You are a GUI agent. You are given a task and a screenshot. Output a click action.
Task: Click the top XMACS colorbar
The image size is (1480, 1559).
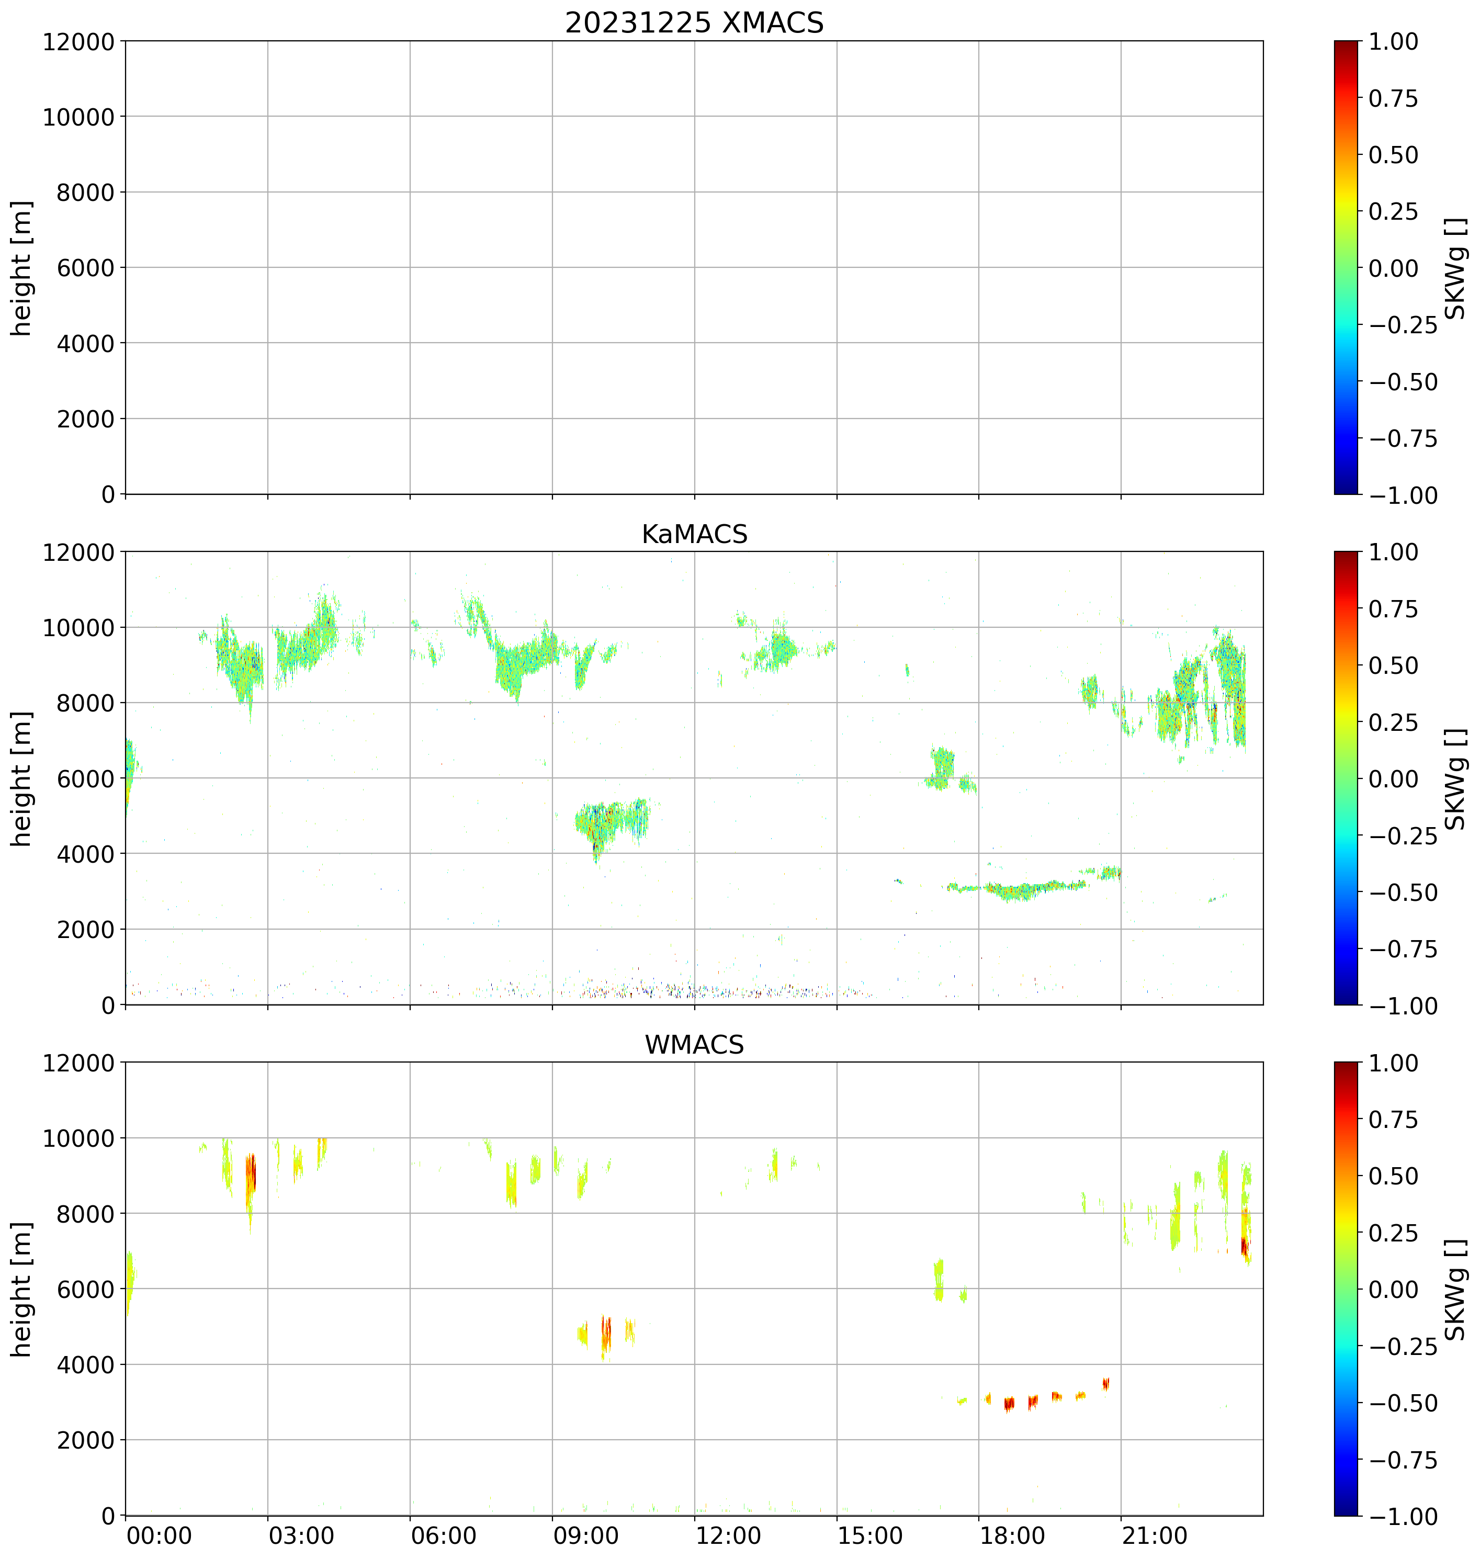pos(1346,267)
